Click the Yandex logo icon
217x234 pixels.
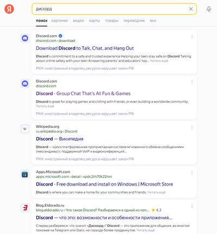click(x=9, y=9)
